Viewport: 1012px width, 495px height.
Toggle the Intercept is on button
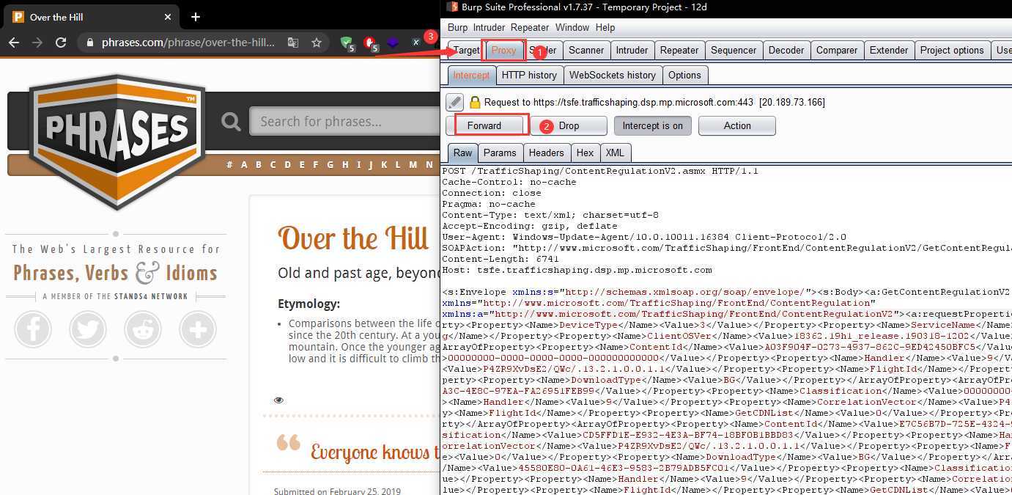[x=652, y=125]
